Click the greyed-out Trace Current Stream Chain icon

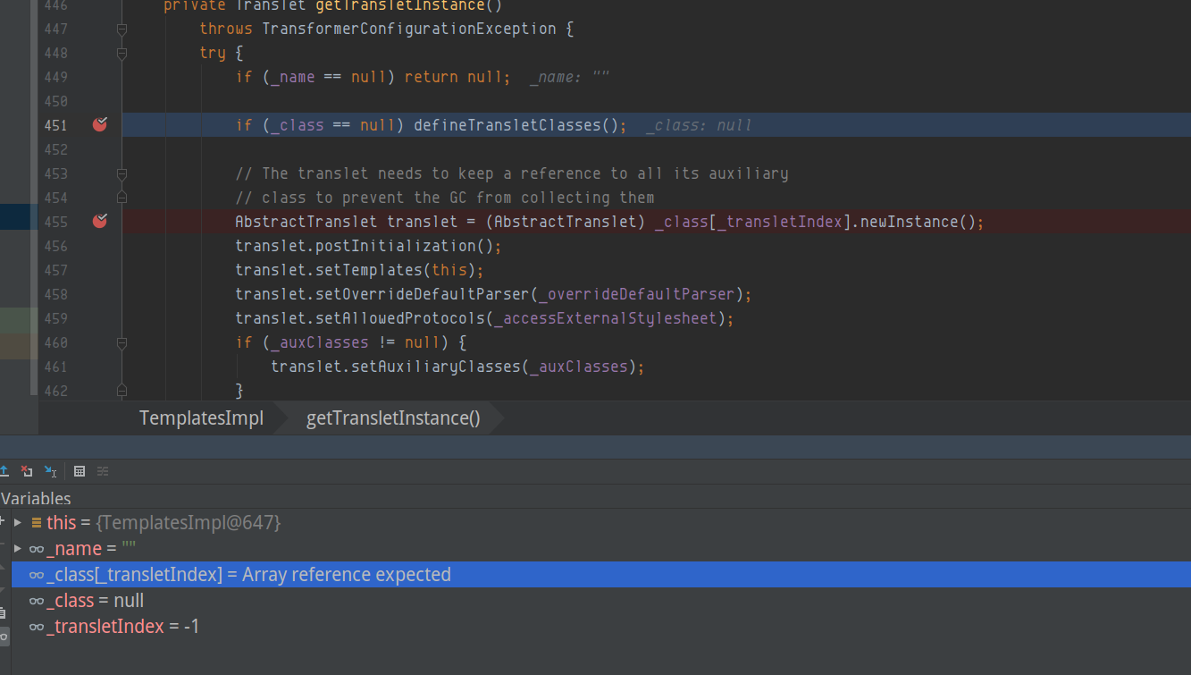click(x=103, y=471)
